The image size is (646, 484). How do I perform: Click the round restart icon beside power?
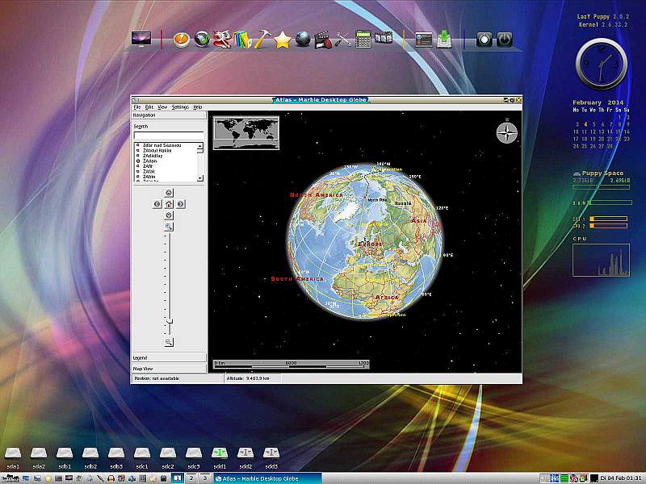tap(484, 40)
